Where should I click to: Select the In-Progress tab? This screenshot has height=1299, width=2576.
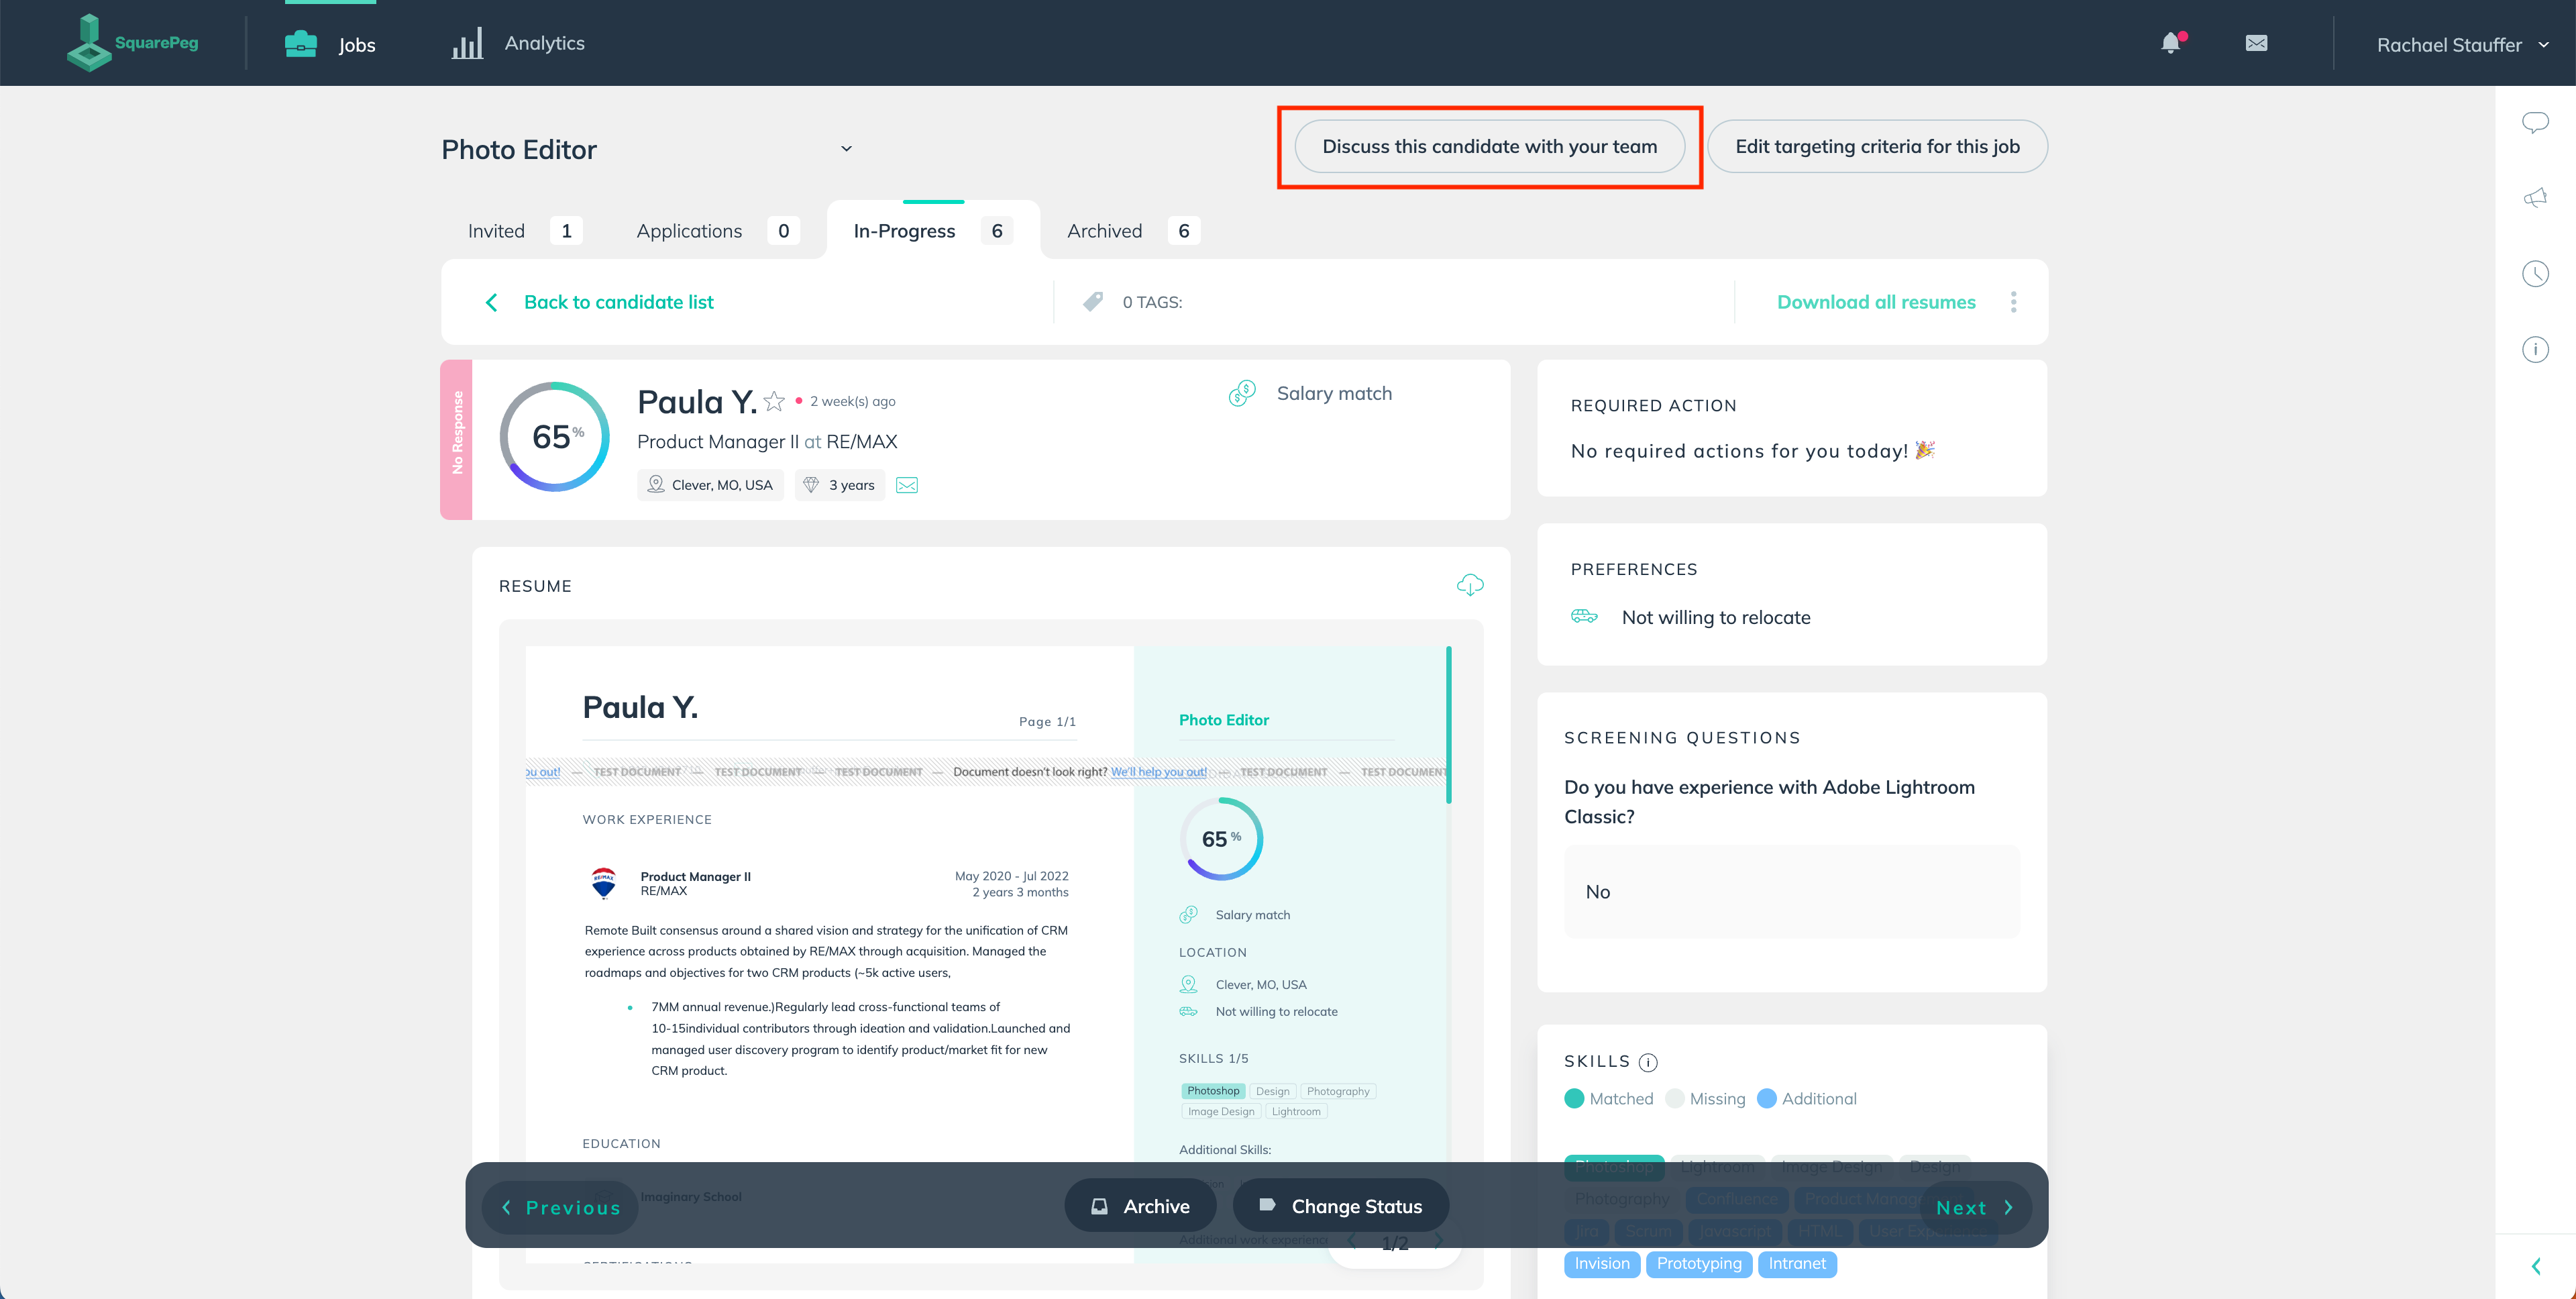point(932,231)
